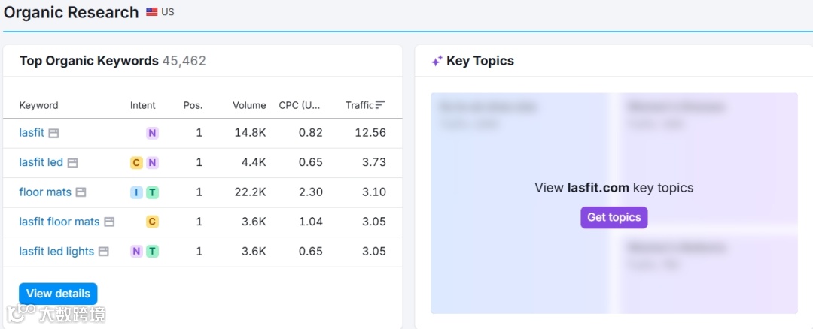Open SERP icon beside lasfit keyword
Viewport: 813px width, 329px height.
(x=53, y=134)
